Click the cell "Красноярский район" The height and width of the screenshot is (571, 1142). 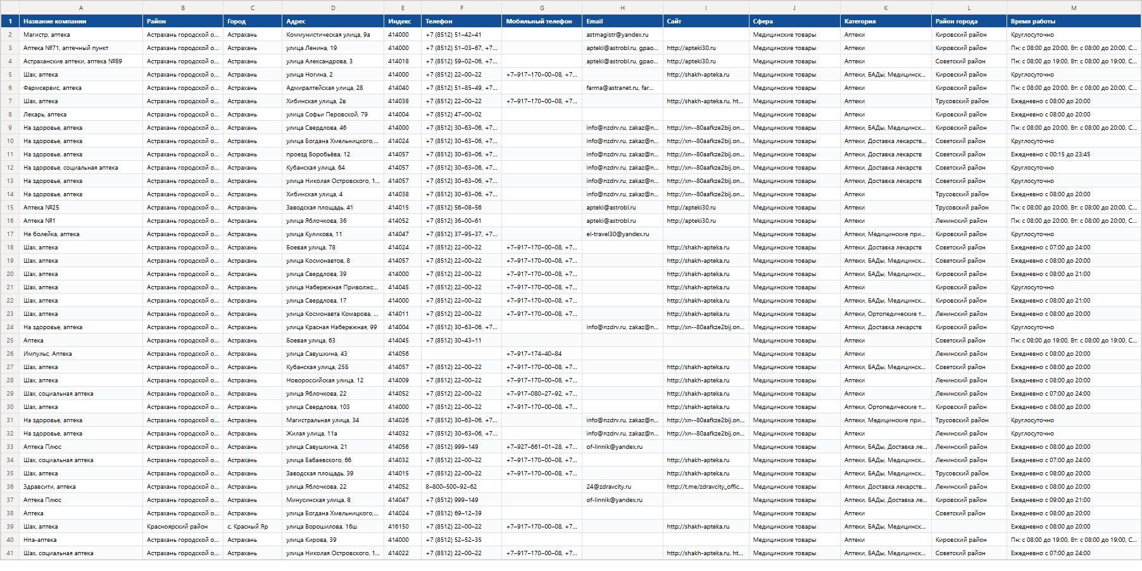coord(183,527)
